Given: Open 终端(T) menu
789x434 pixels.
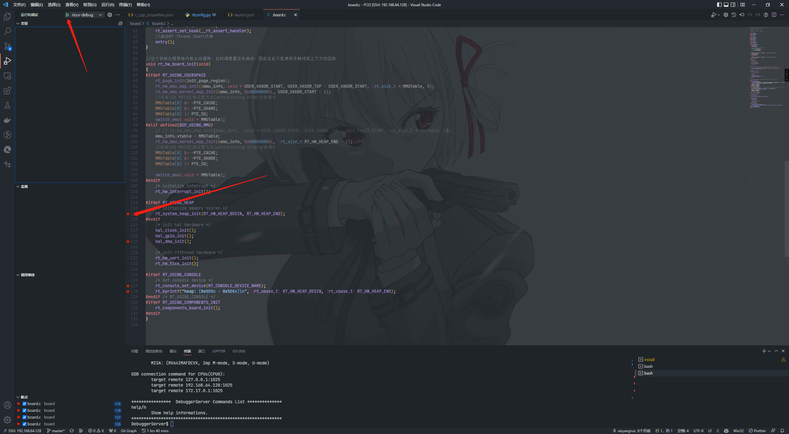Looking at the screenshot, I should click(125, 5).
